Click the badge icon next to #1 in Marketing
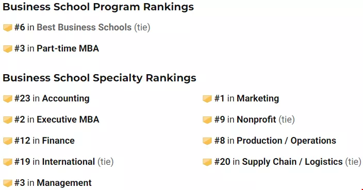The width and height of the screenshot is (363, 190). tap(207, 99)
